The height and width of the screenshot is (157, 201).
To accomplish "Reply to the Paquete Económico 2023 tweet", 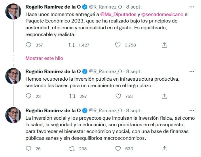I will (x=29, y=45).
